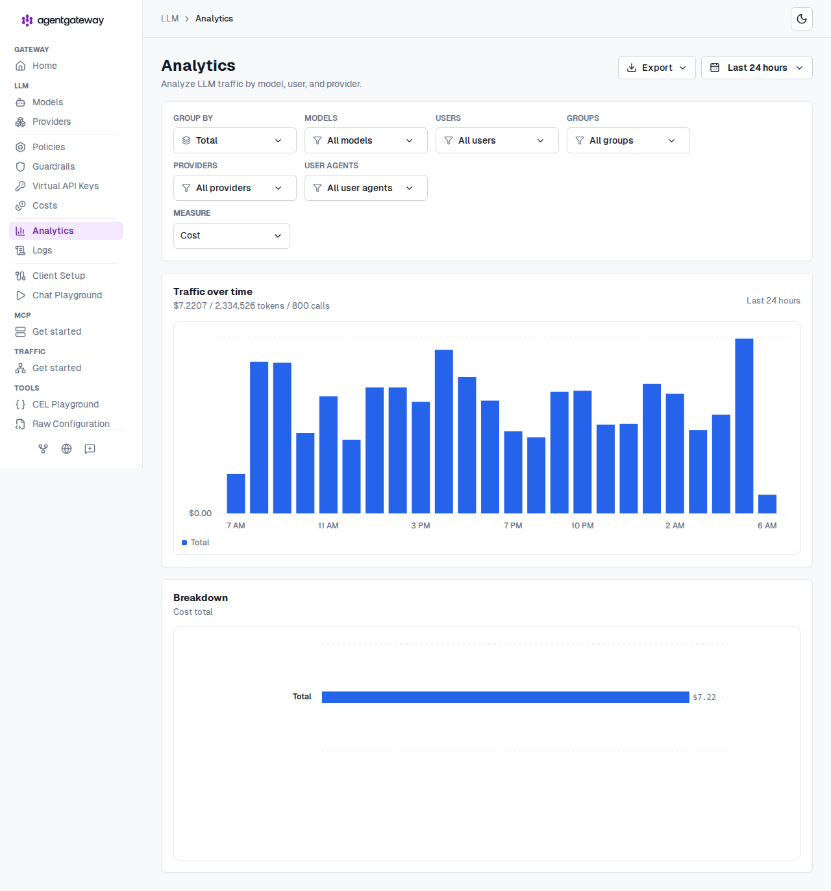
Task: Click the Guardrails shield icon
Action: (21, 166)
